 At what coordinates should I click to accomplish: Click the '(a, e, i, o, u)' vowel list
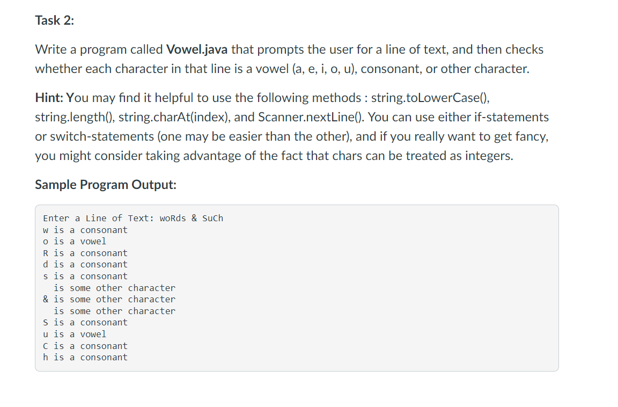[x=325, y=69]
